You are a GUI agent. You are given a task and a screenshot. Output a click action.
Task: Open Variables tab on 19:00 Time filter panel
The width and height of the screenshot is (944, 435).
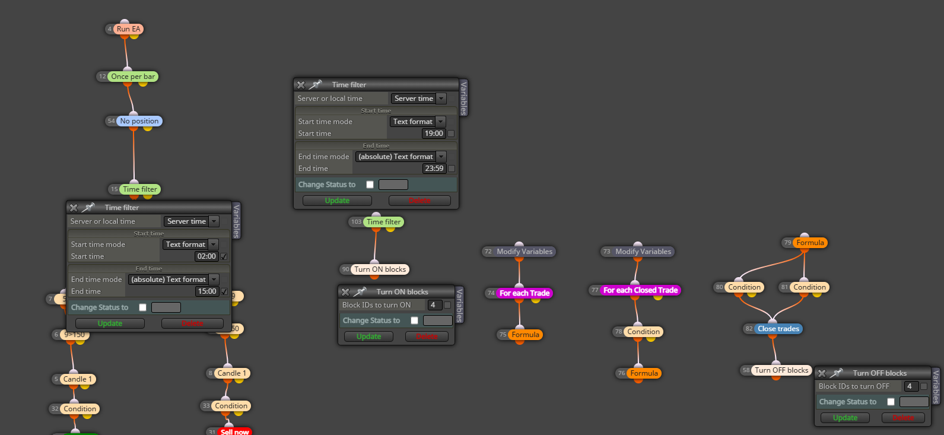click(463, 97)
